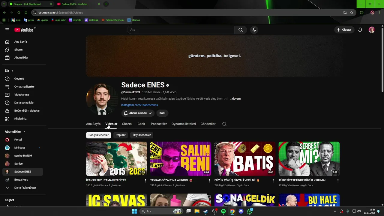Open options for TEKRAR GÖZALTINA ALINDIM video
This screenshot has height=216, width=384.
210,181
